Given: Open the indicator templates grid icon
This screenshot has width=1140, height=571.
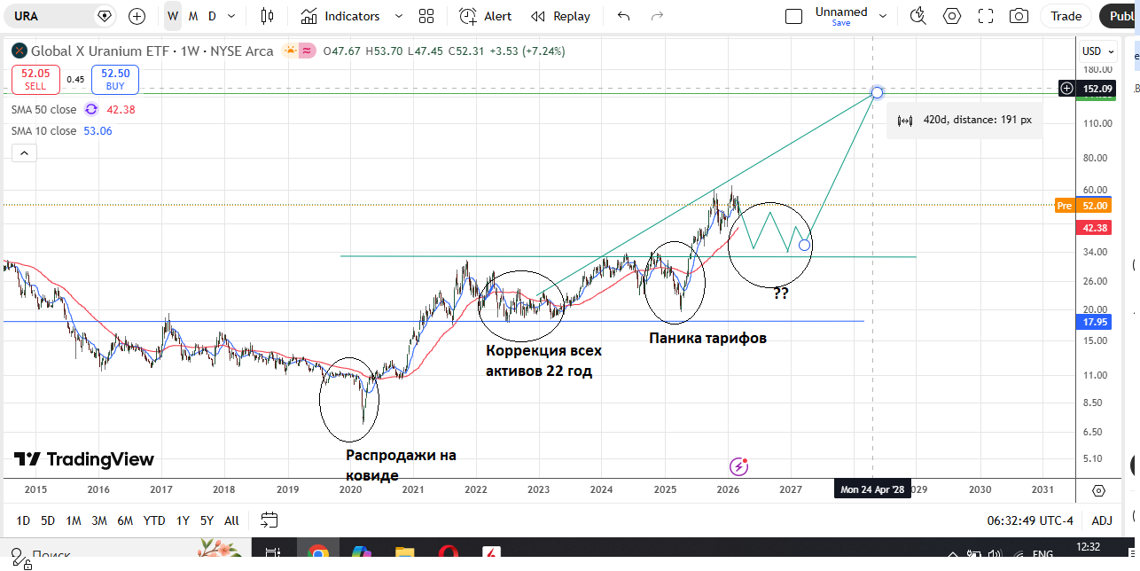Looking at the screenshot, I should tap(426, 16).
